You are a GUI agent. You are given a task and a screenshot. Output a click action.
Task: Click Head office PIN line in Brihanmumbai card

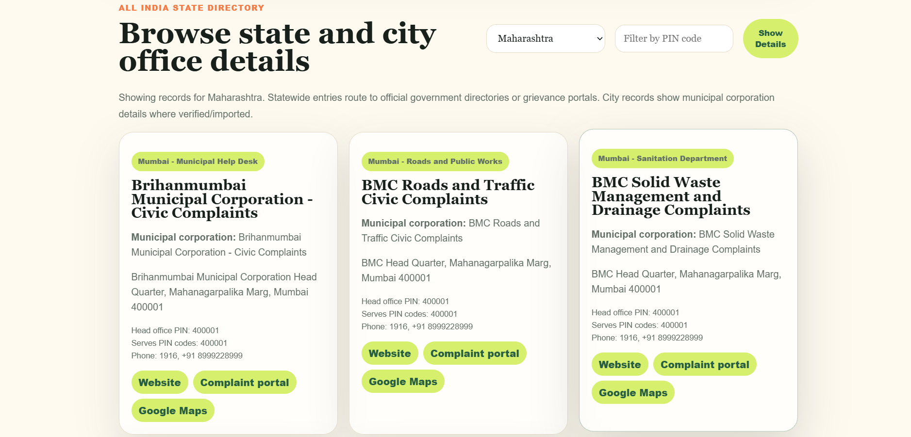[175, 330]
